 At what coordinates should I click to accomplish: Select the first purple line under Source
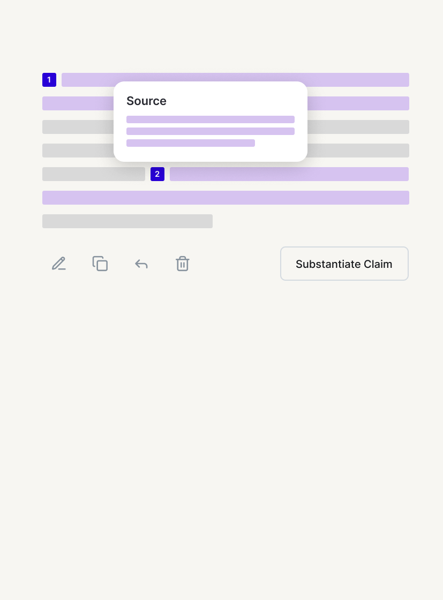(210, 119)
